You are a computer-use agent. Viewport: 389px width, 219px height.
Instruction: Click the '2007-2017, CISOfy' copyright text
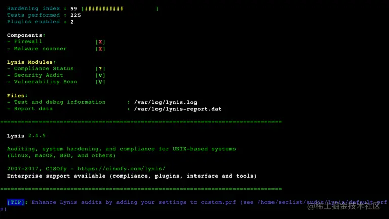coord(36,169)
